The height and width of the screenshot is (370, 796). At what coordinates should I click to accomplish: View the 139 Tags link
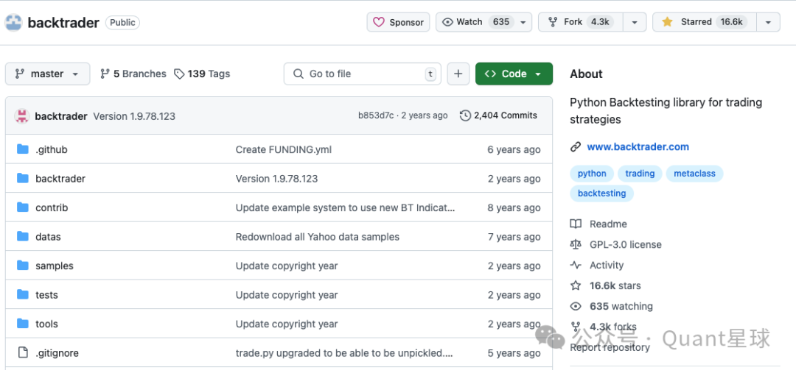coord(202,74)
